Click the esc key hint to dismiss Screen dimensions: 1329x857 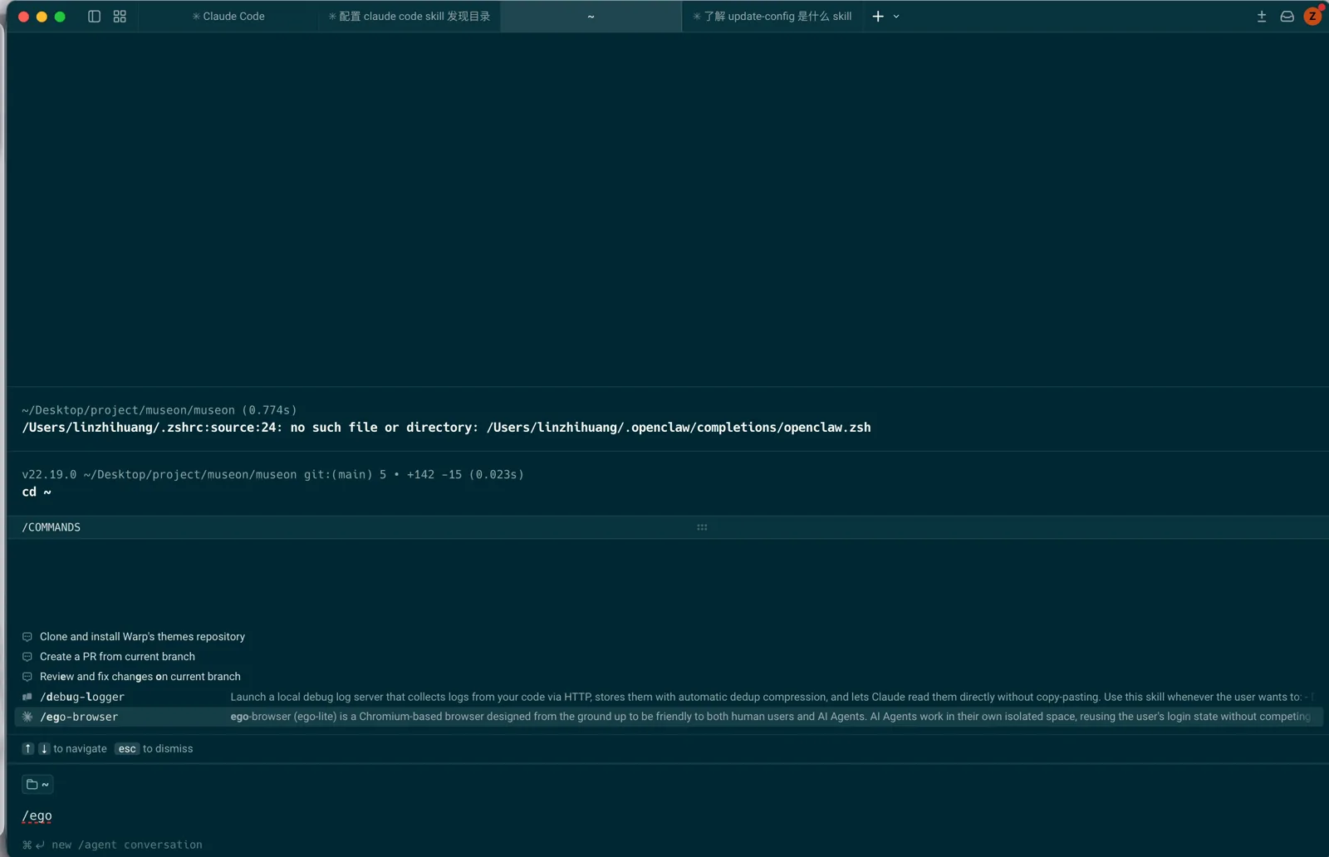[127, 749]
